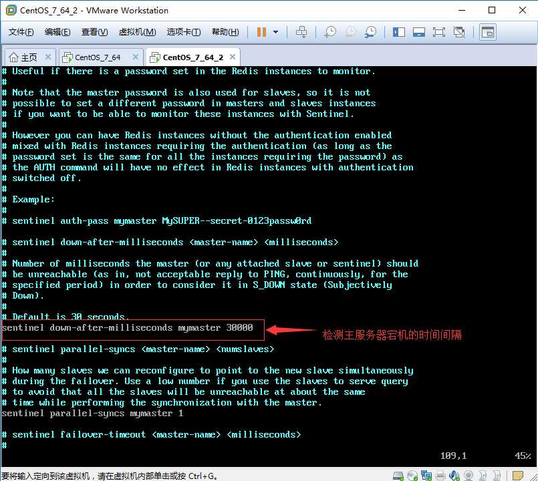Image resolution: width=538 pixels, height=481 pixels.
Task: Click the '# switched off.' comment line
Action: click(41, 178)
